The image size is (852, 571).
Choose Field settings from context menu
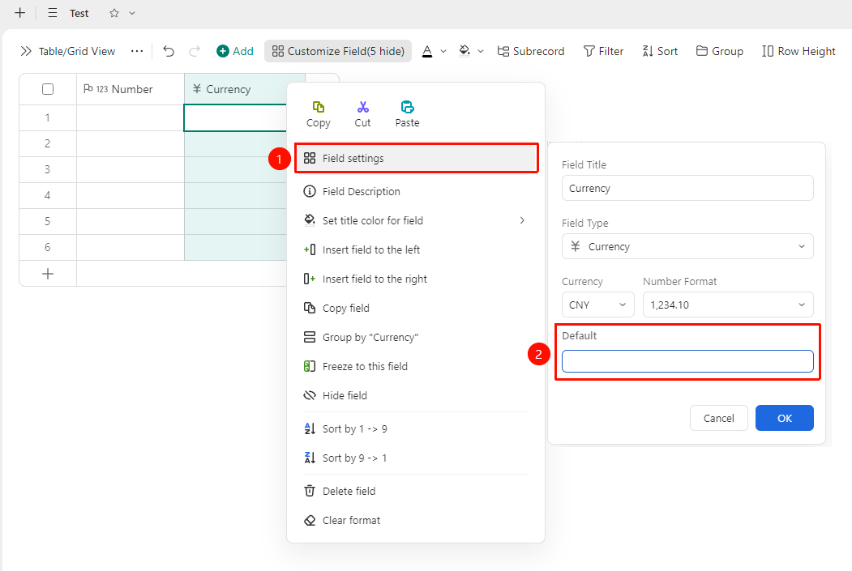tap(416, 158)
